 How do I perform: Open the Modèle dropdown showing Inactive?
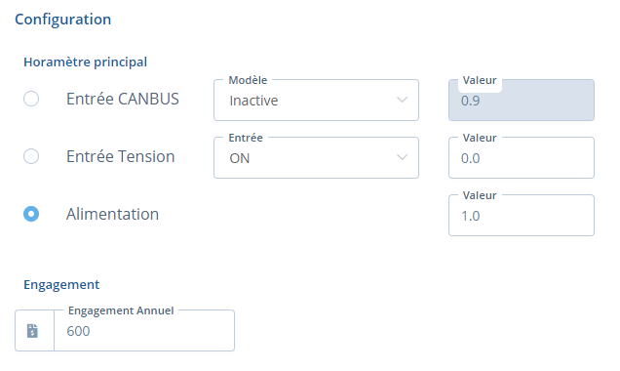coord(316,101)
